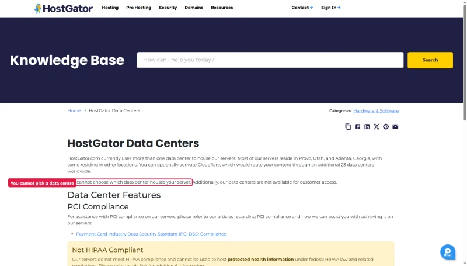Share article on Facebook

tap(357, 127)
